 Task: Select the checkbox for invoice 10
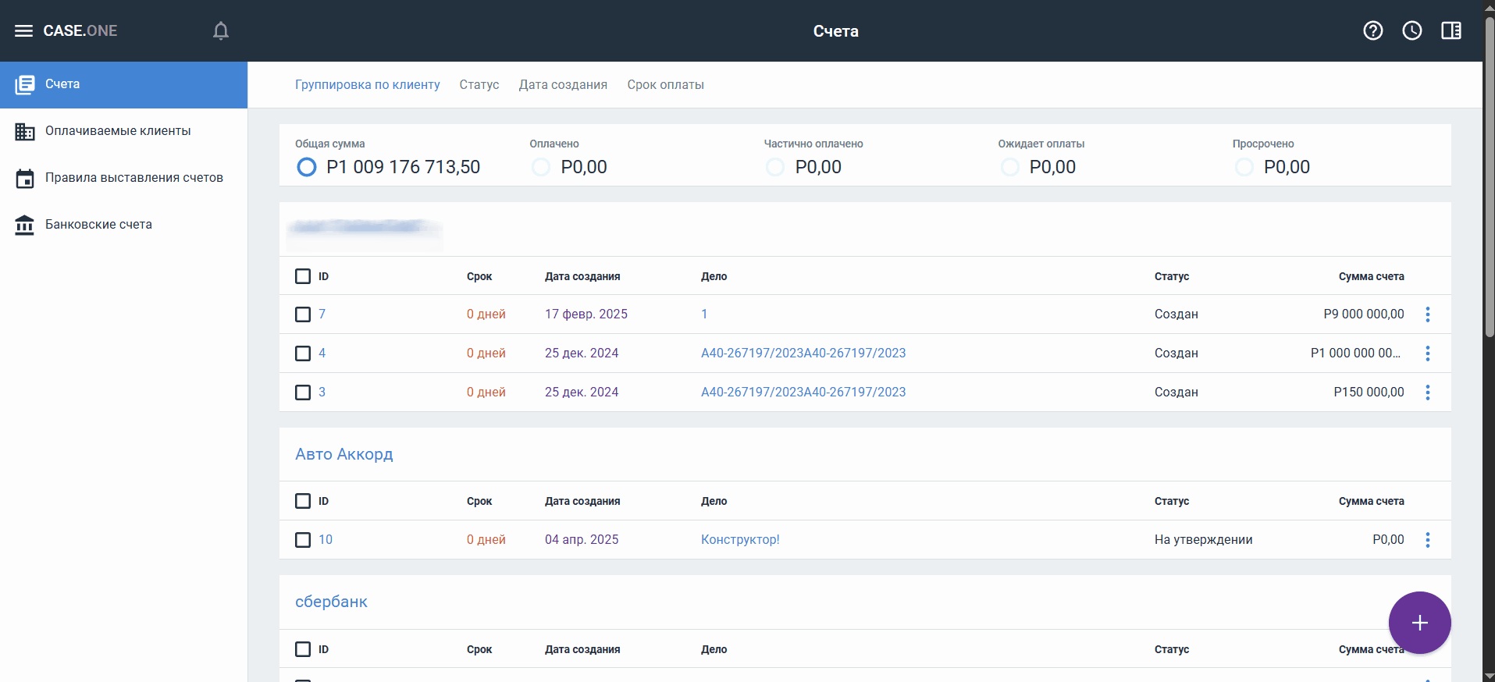point(303,540)
